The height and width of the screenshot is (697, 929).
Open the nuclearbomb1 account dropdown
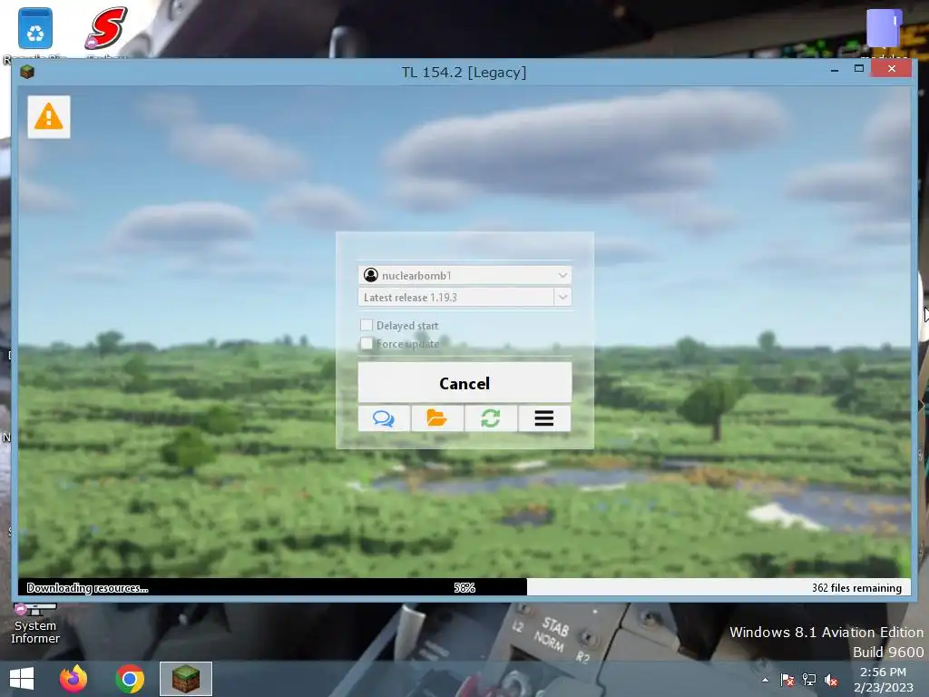(x=464, y=275)
